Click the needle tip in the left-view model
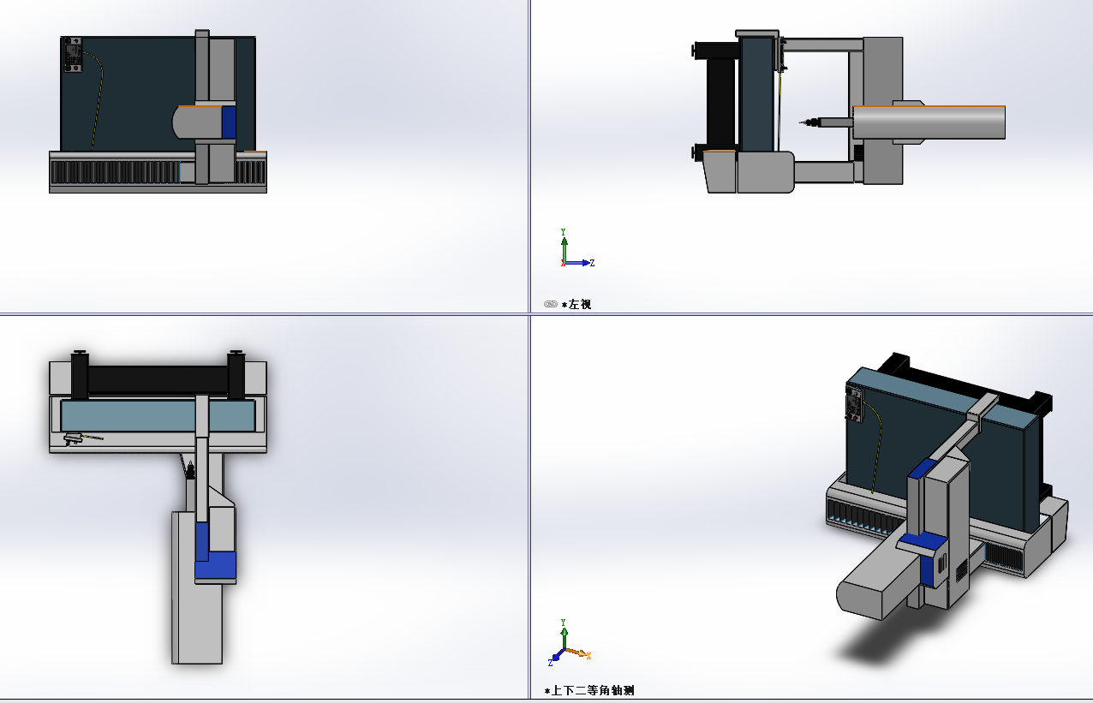Viewport: 1093px width, 703px height. [x=803, y=123]
